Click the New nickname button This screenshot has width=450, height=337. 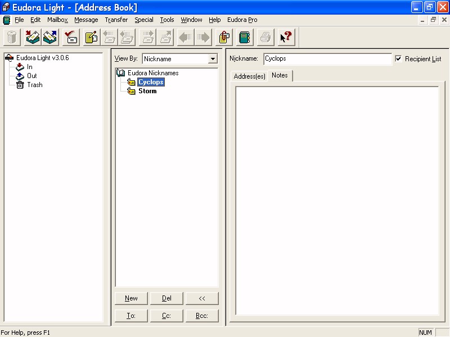click(131, 298)
